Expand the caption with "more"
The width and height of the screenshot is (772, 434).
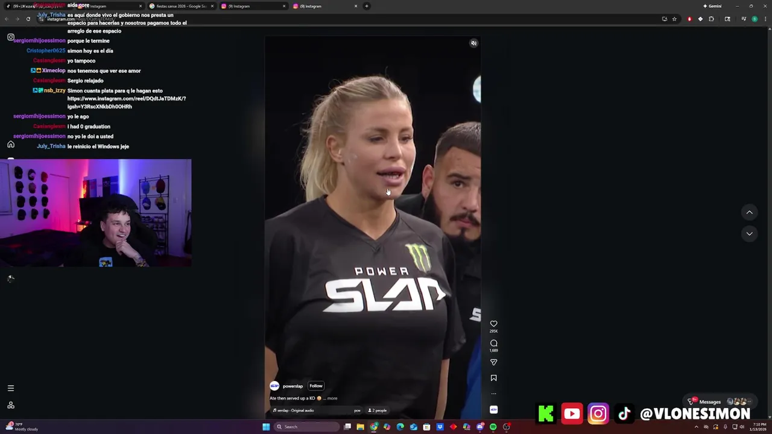click(332, 398)
